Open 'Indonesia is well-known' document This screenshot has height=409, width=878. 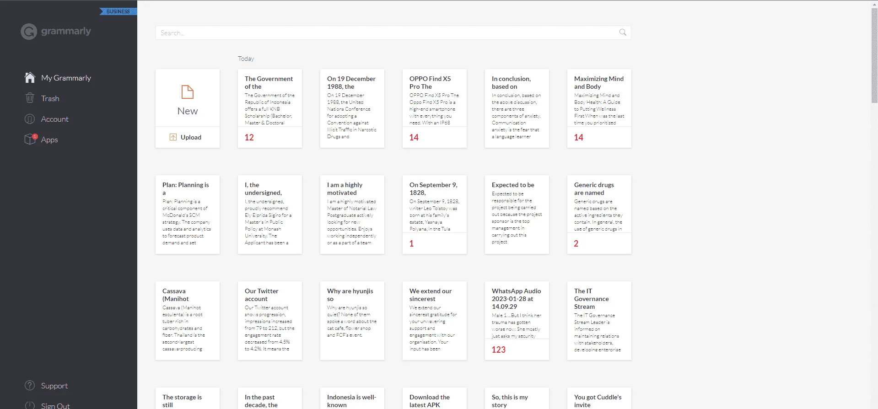click(352, 398)
